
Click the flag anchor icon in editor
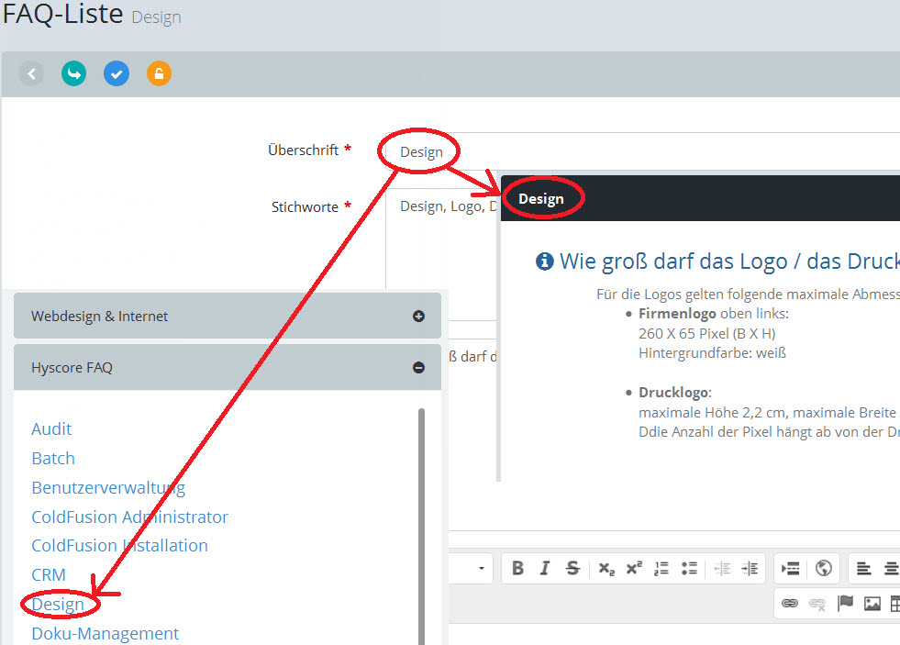[845, 603]
